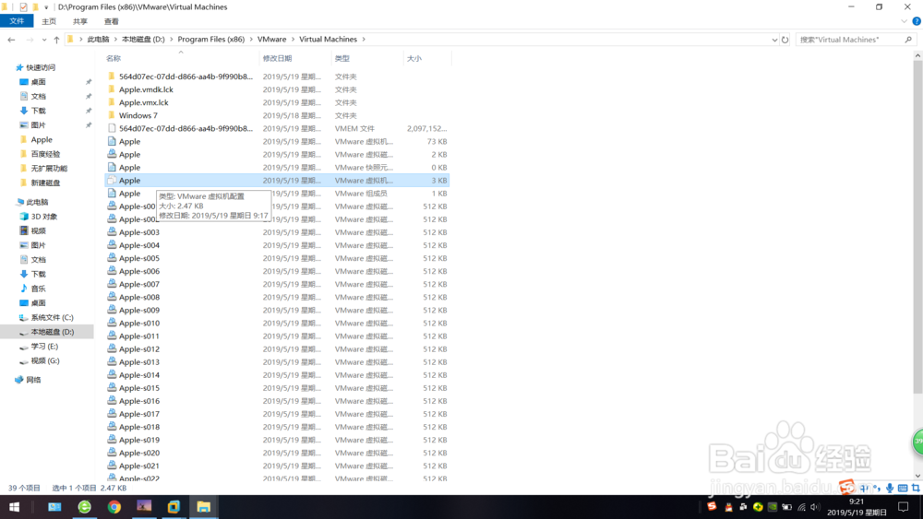Open 无扩展功能 folder in sidebar
Image resolution: width=923 pixels, height=519 pixels.
[49, 169]
